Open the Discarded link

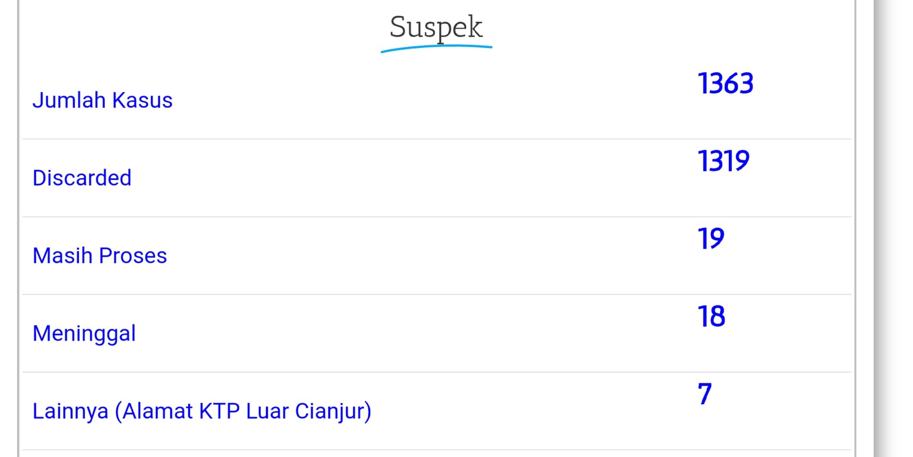point(82,178)
